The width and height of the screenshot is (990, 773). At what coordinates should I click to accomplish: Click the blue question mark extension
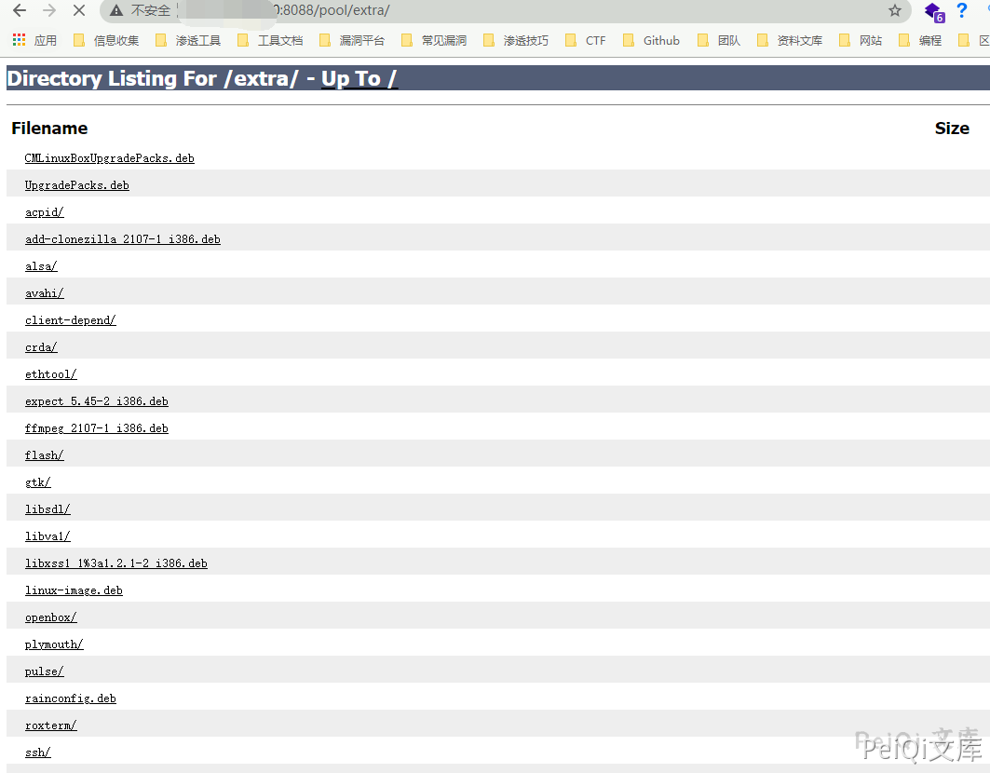pyautogui.click(x=962, y=10)
